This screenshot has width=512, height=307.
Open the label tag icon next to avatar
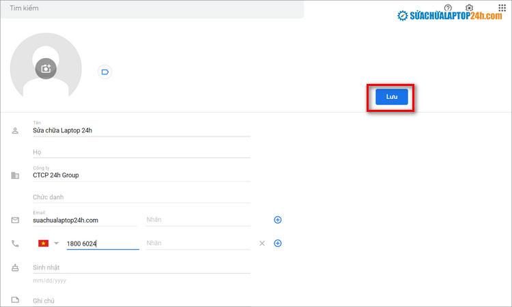point(105,72)
